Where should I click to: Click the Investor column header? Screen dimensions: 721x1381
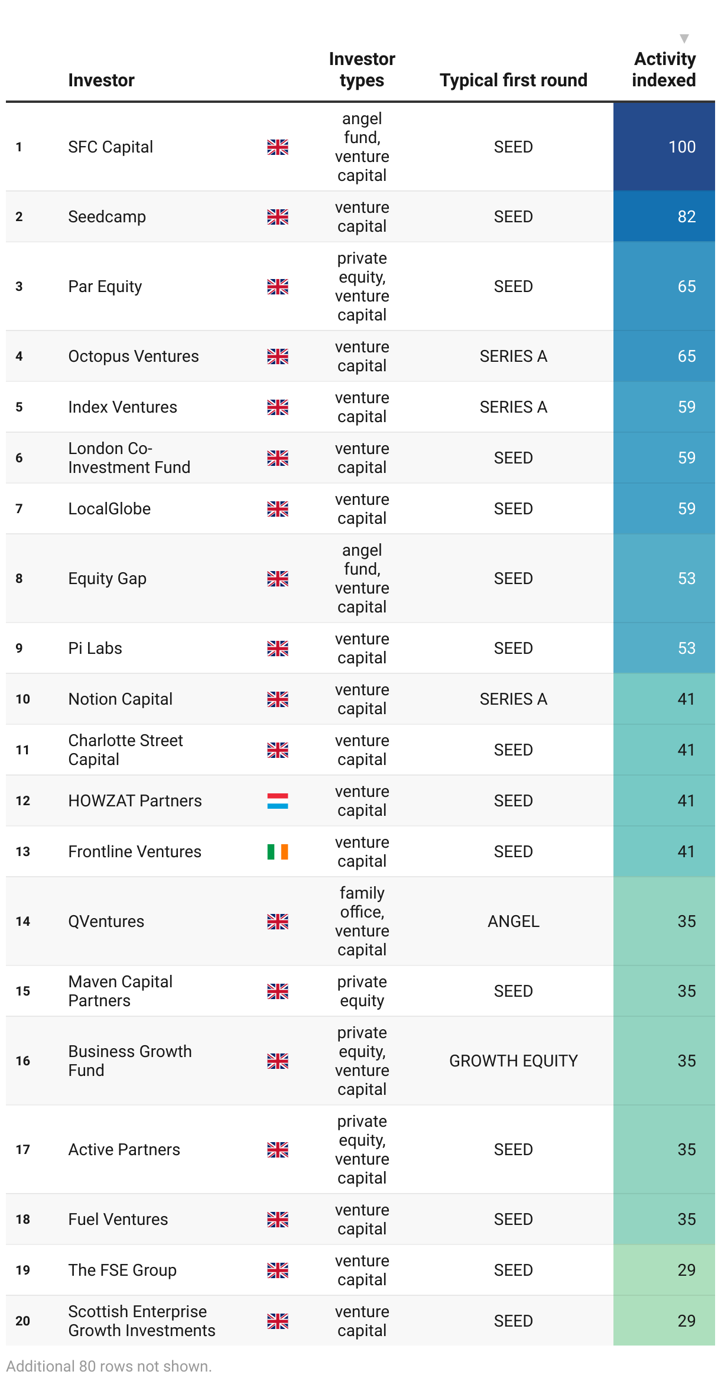pyautogui.click(x=101, y=80)
